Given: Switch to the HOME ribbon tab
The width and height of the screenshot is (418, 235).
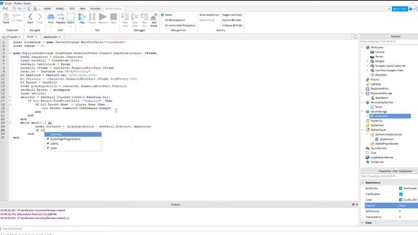Looking at the screenshot, I should point(48,8).
